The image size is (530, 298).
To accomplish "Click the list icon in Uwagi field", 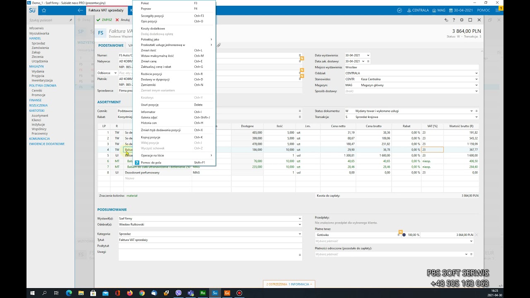I will pos(300,255).
